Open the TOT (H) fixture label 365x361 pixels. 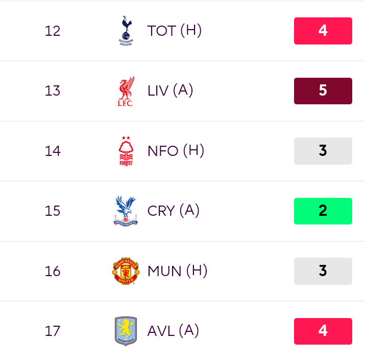coord(175,31)
